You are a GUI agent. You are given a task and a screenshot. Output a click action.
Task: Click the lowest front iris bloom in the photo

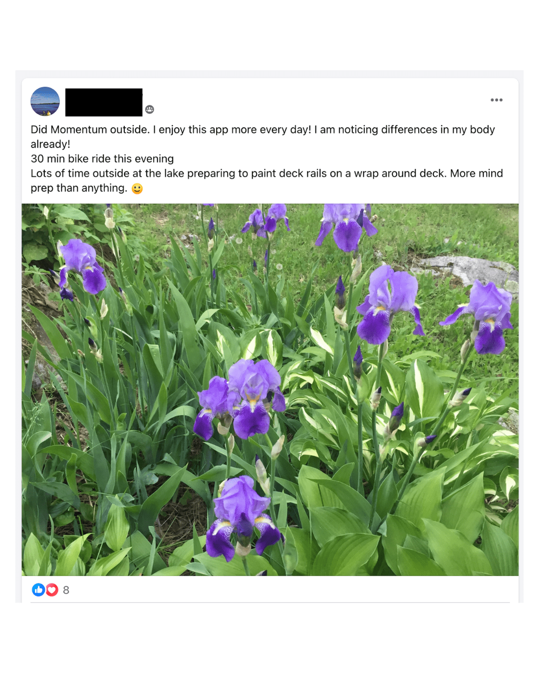tap(242, 516)
